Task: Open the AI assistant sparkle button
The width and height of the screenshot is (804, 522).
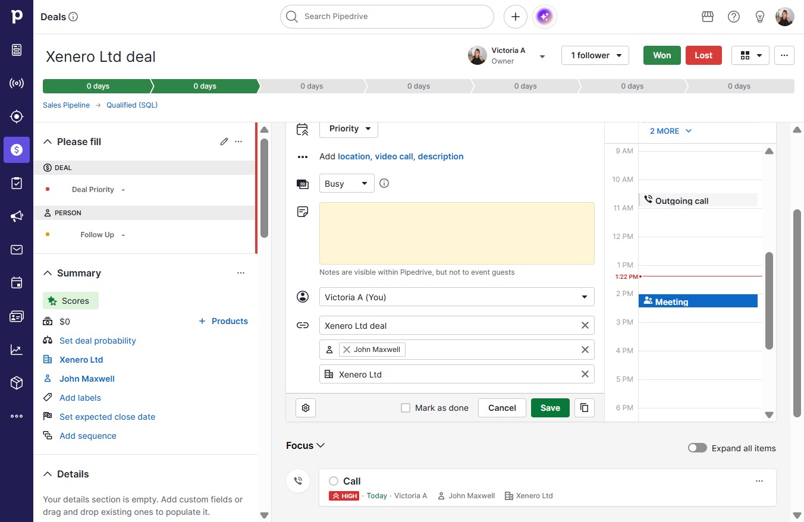Action: pyautogui.click(x=545, y=17)
